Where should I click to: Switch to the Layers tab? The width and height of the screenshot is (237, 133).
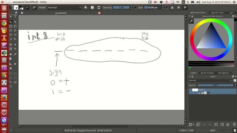point(193,73)
